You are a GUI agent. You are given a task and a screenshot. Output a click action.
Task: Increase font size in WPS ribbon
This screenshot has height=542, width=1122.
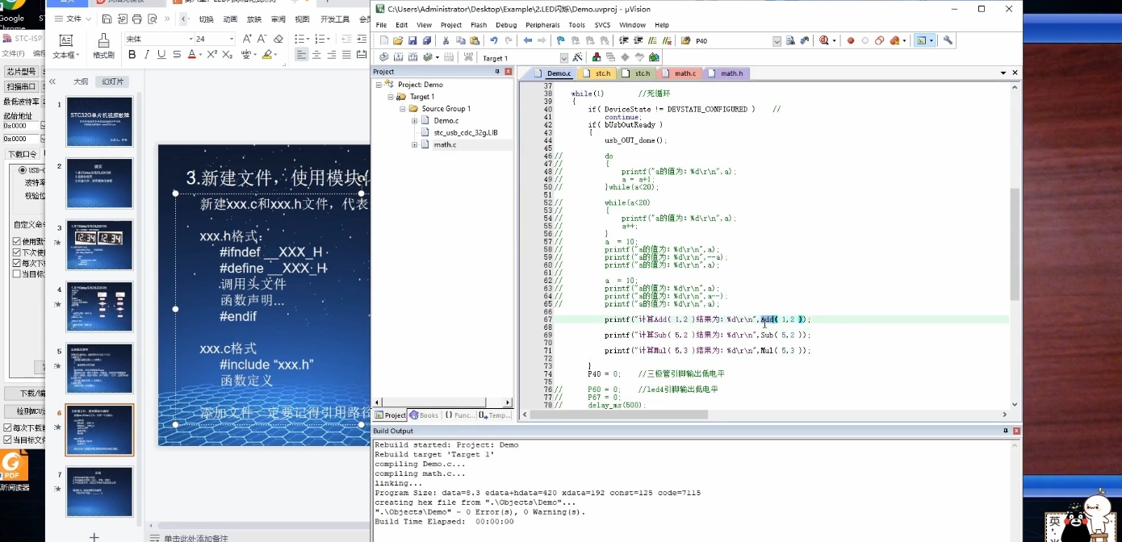[x=248, y=39]
